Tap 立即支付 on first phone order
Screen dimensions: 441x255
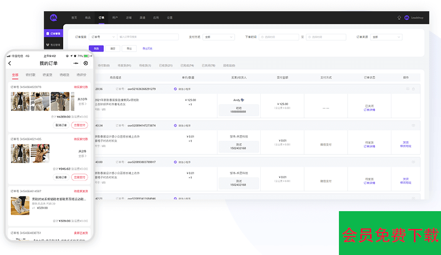(79, 125)
